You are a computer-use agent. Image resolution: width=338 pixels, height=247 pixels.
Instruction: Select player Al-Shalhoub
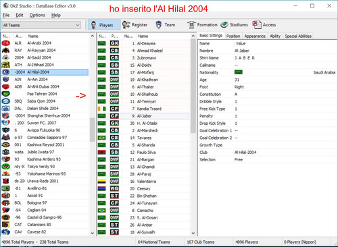click(143, 94)
